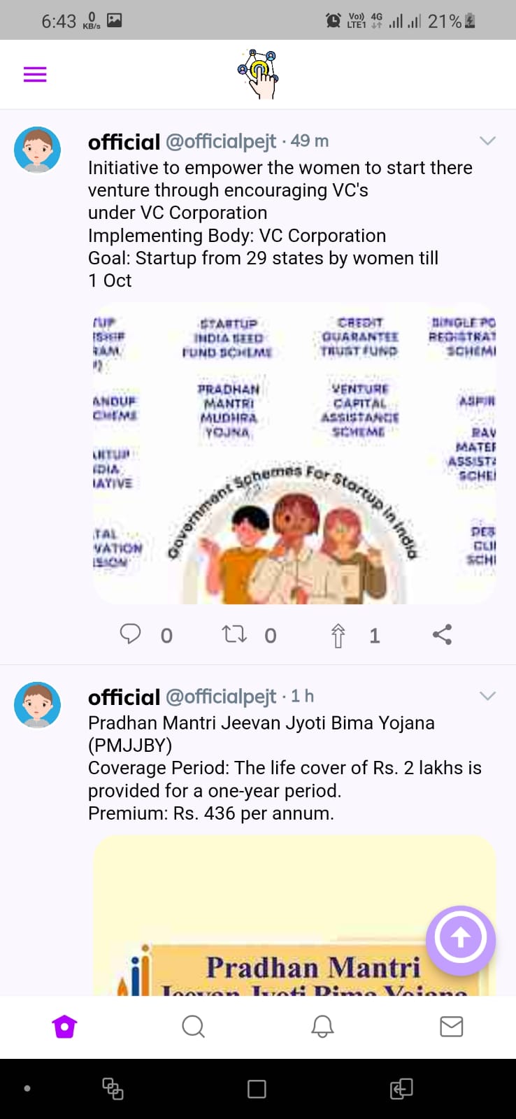The height and width of the screenshot is (1119, 516).
Task: Open the Search tab
Action: click(193, 1026)
